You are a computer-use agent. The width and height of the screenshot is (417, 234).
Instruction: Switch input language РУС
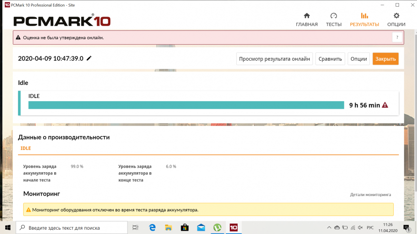click(370, 228)
